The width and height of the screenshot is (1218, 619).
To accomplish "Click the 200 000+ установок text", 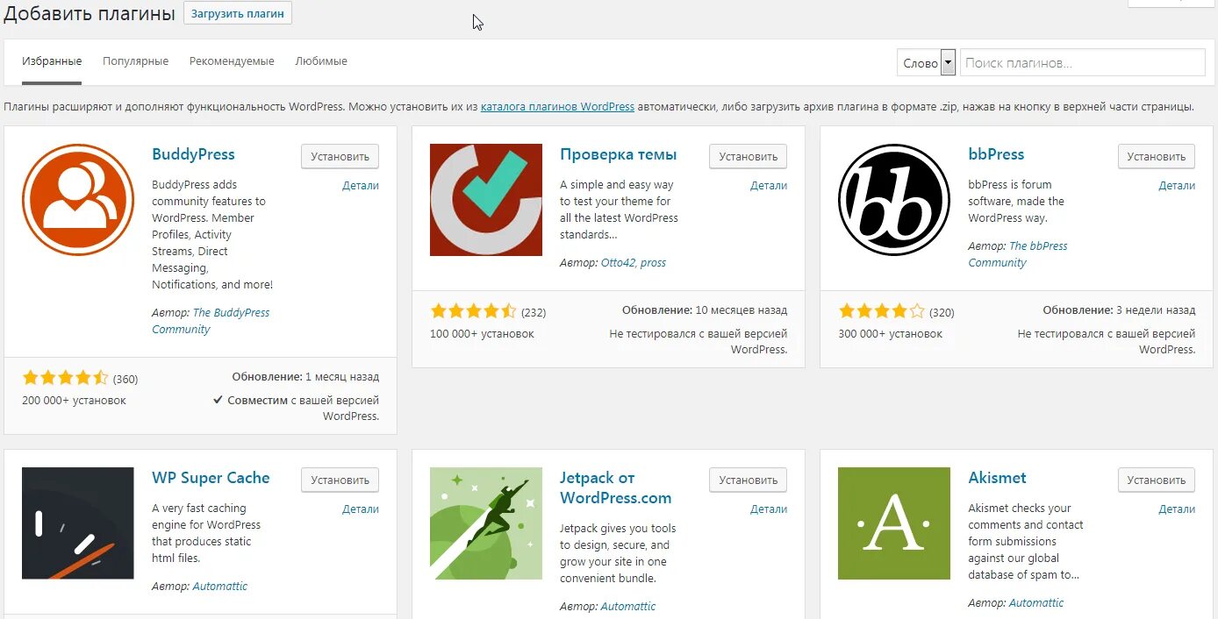I will [x=74, y=400].
